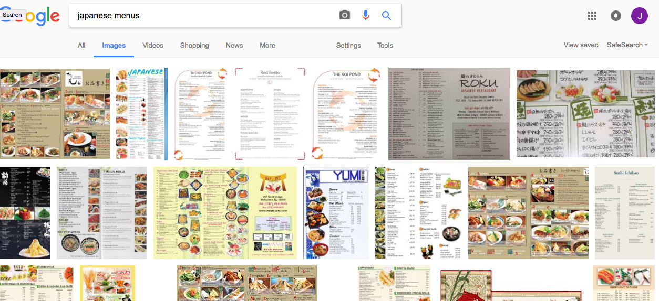Open the Red Bento menu thumbnail
The image size is (659, 301).
point(270,114)
